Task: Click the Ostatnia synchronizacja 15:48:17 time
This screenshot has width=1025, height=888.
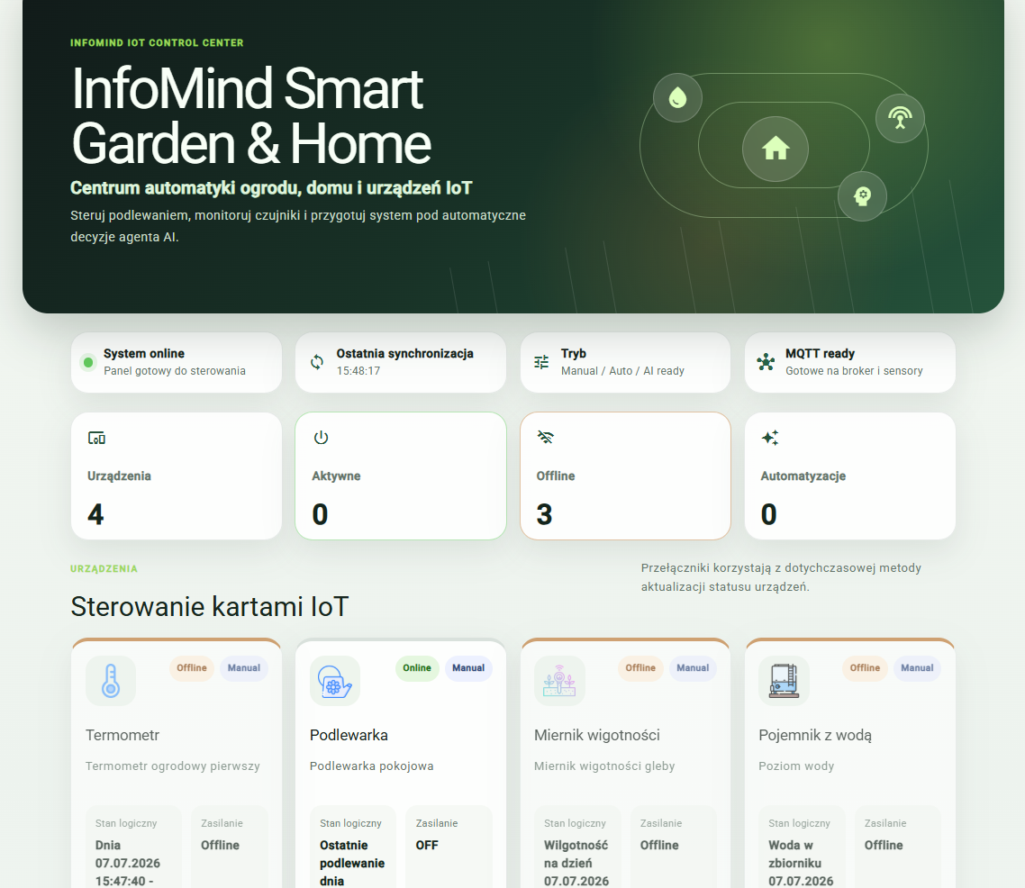Action: (358, 371)
